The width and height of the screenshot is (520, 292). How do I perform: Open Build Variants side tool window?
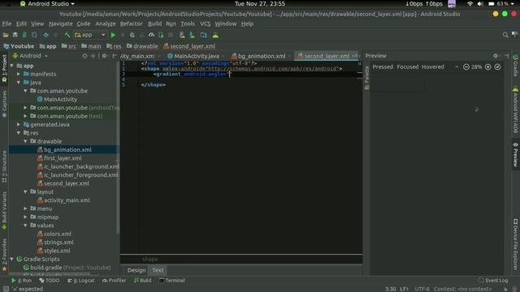coord(4,210)
